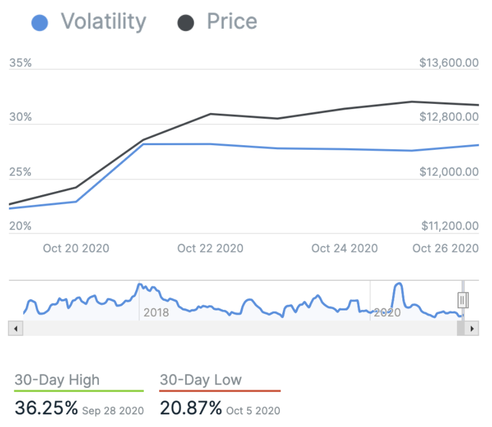Click the Sep 28 2020 date
The image size is (492, 427).
(113, 410)
